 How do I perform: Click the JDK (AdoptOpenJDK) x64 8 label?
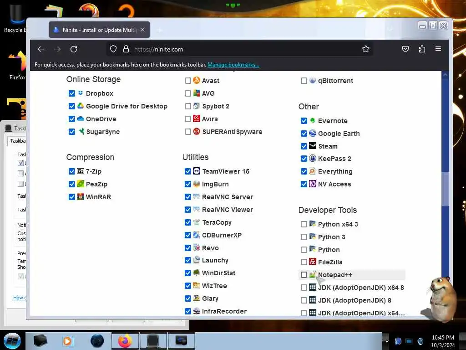point(361,288)
